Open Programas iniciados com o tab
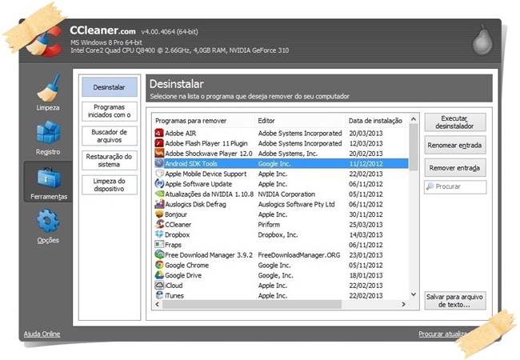The width and height of the screenshot is (520, 360). tap(110, 111)
